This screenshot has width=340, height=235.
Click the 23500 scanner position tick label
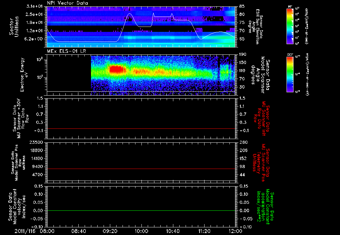(x=37, y=142)
